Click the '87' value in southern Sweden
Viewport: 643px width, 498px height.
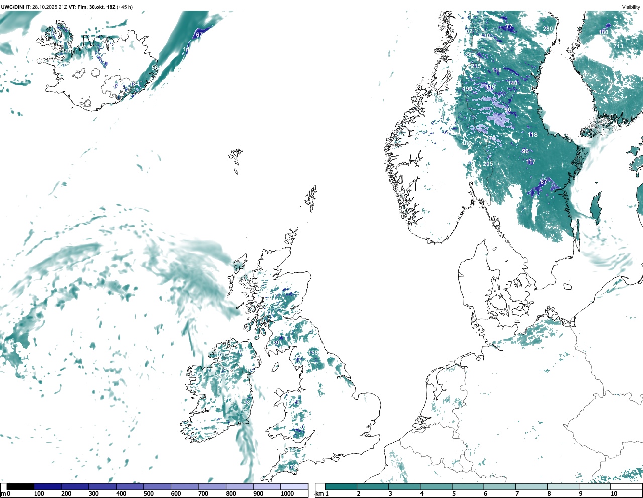tap(544, 182)
